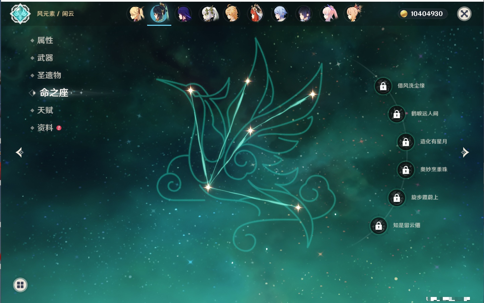Select Navia's blonde ponytail portrait
The height and width of the screenshot is (303, 484).
pyautogui.click(x=136, y=14)
